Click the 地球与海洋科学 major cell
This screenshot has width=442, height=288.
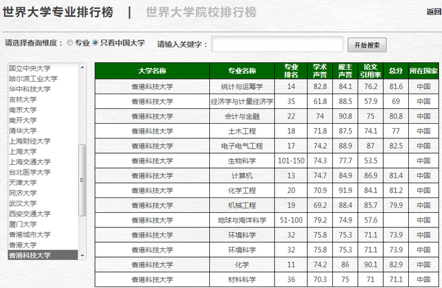[x=242, y=220]
